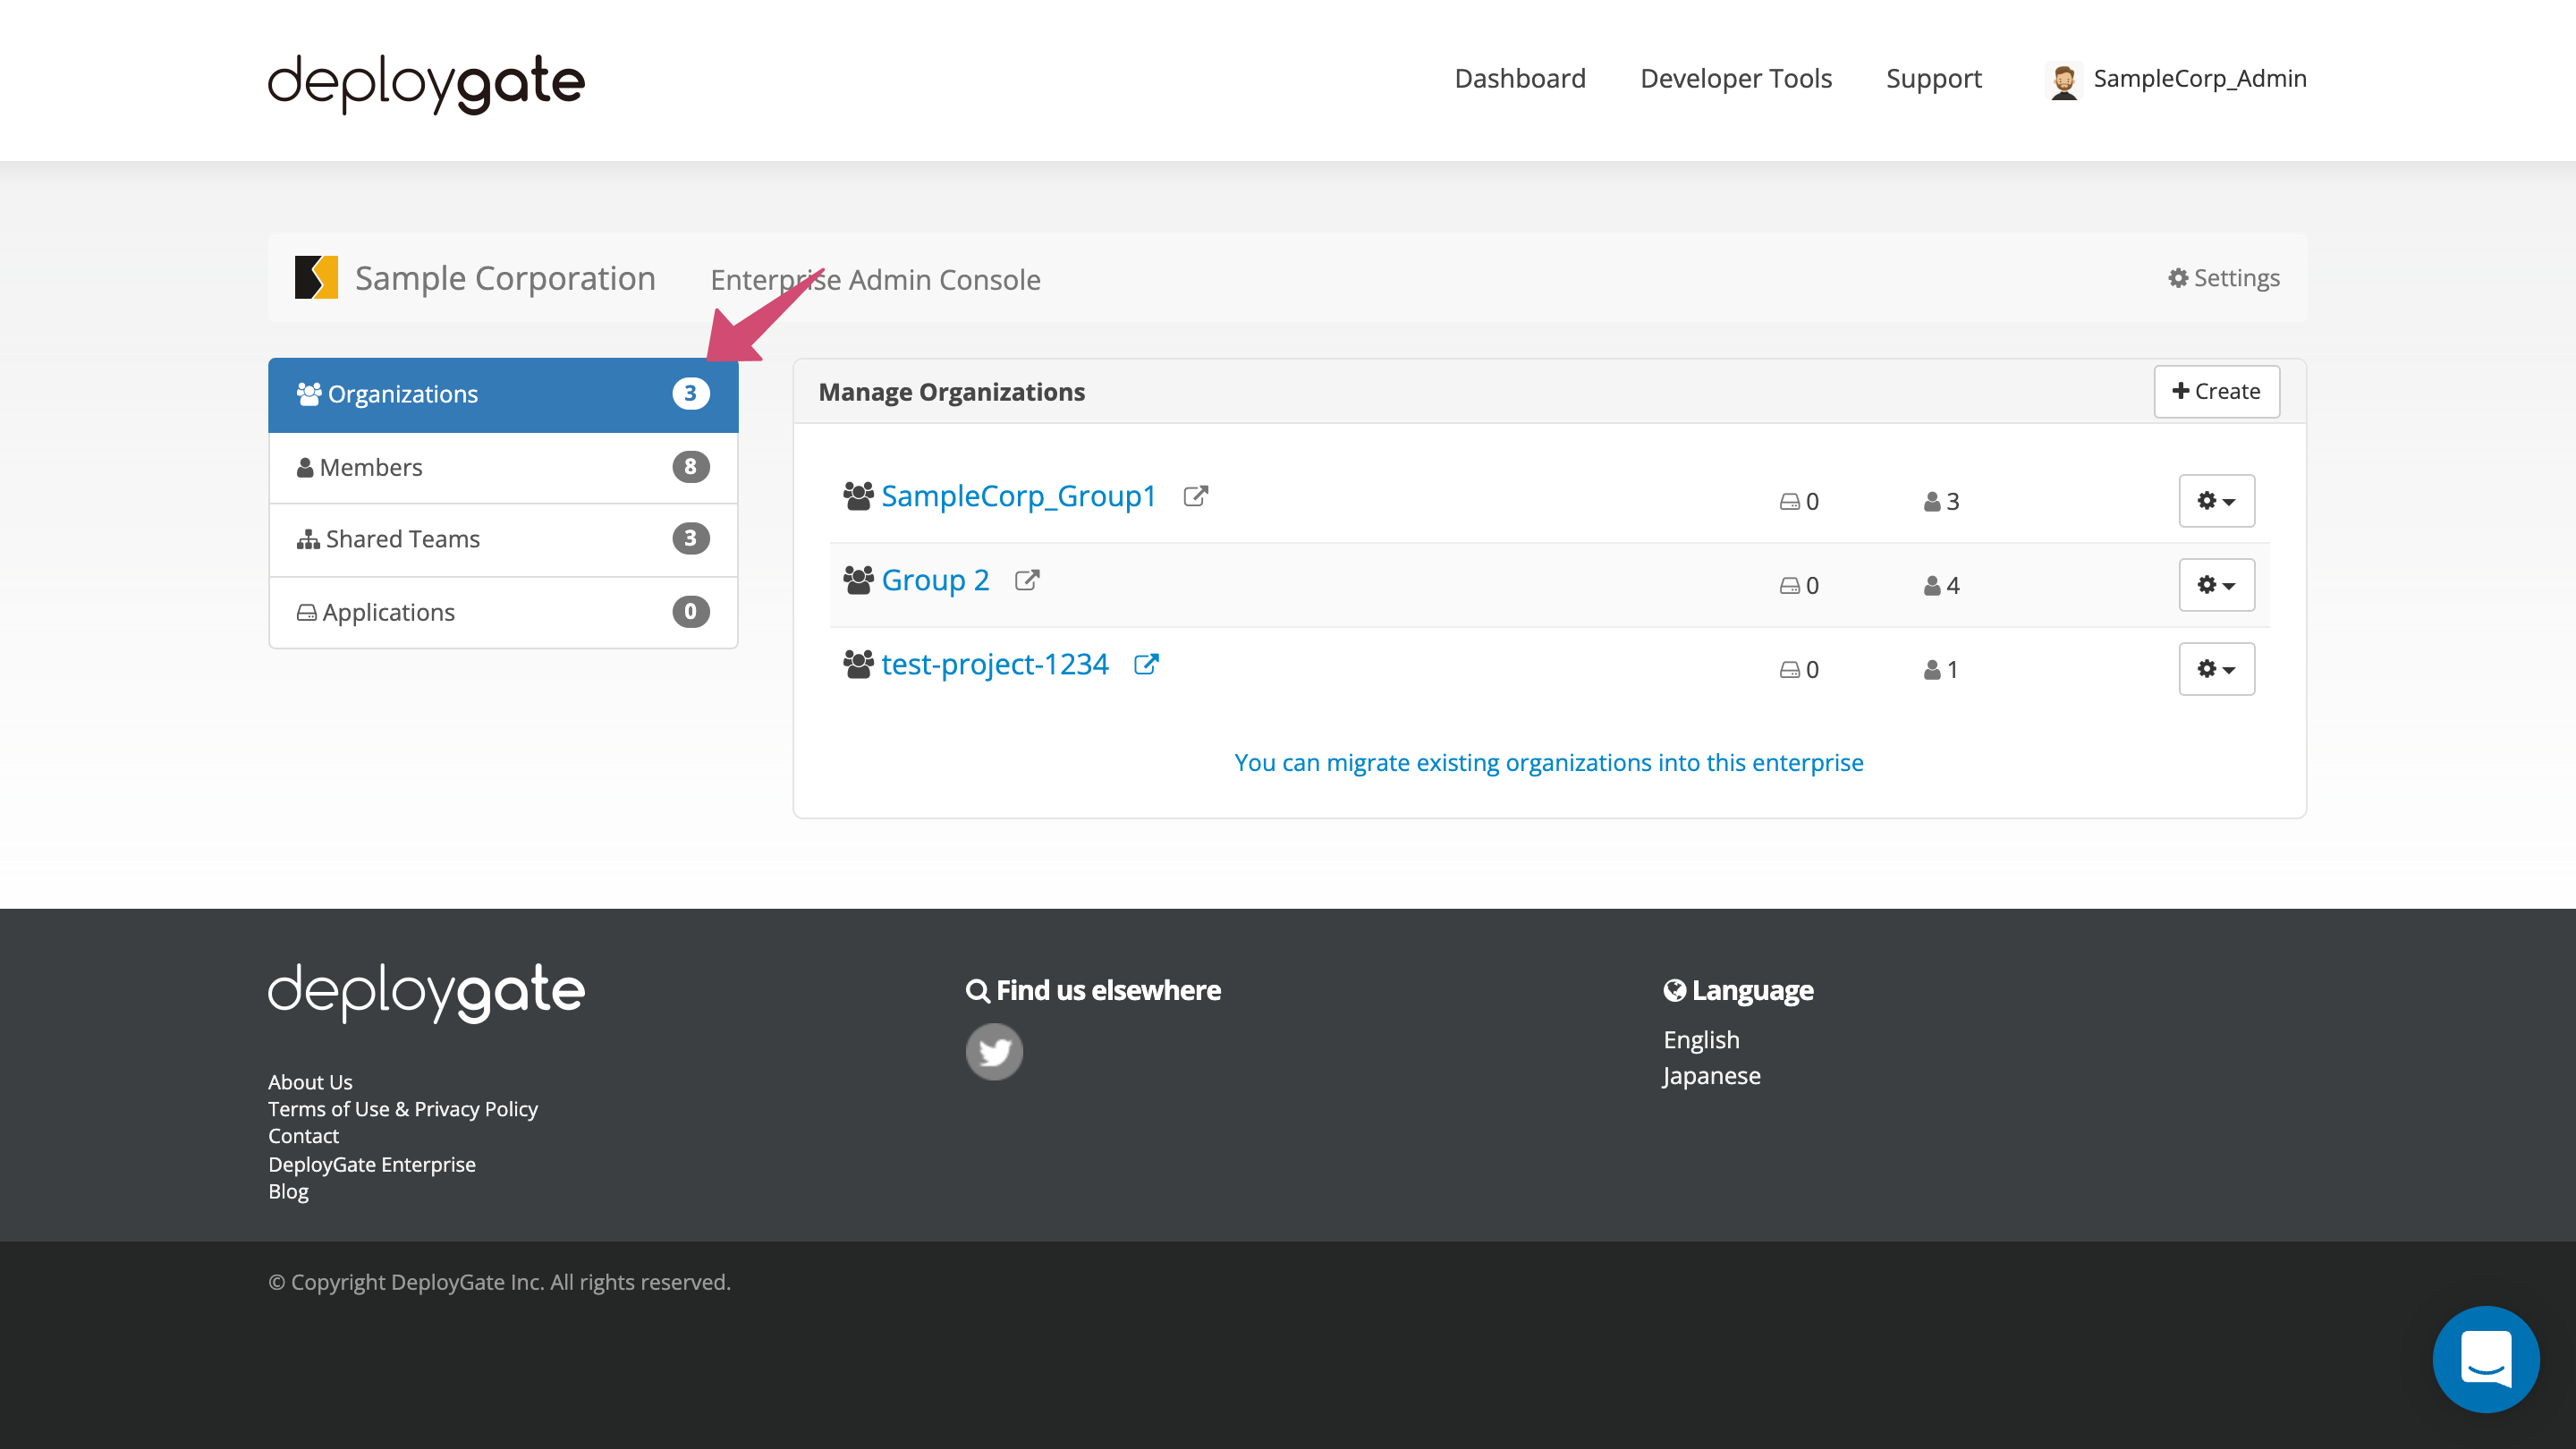Click the external link icon beside test-project-1234
This screenshot has height=1449, width=2576.
pos(1147,664)
